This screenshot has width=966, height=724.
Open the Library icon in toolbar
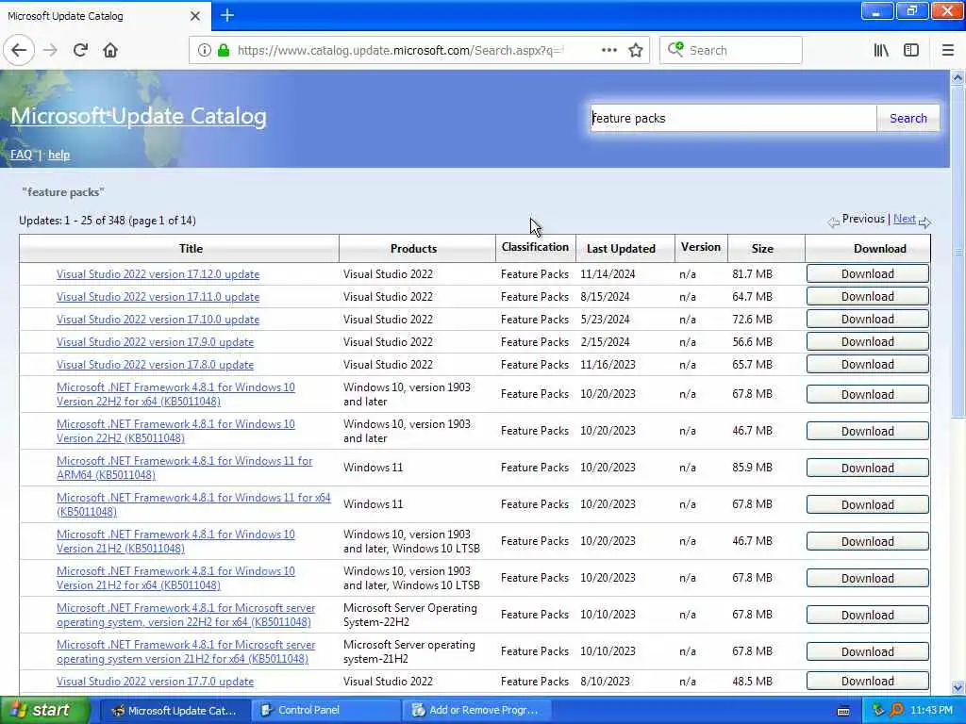[x=881, y=51]
